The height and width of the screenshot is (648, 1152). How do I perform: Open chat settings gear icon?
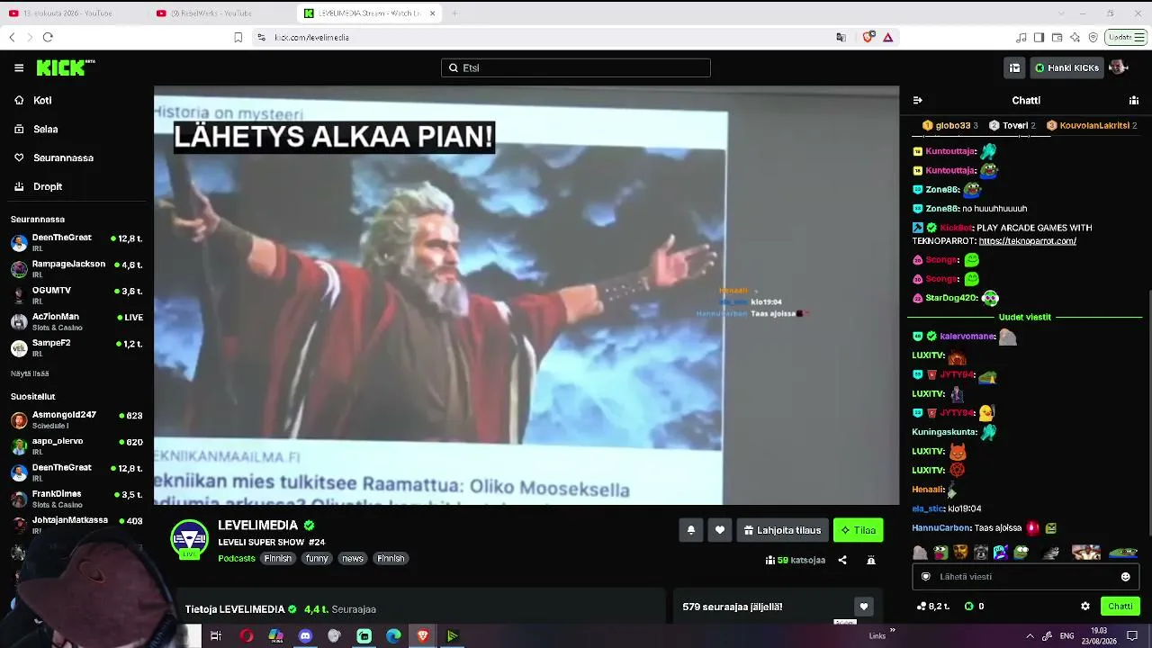click(x=1085, y=607)
